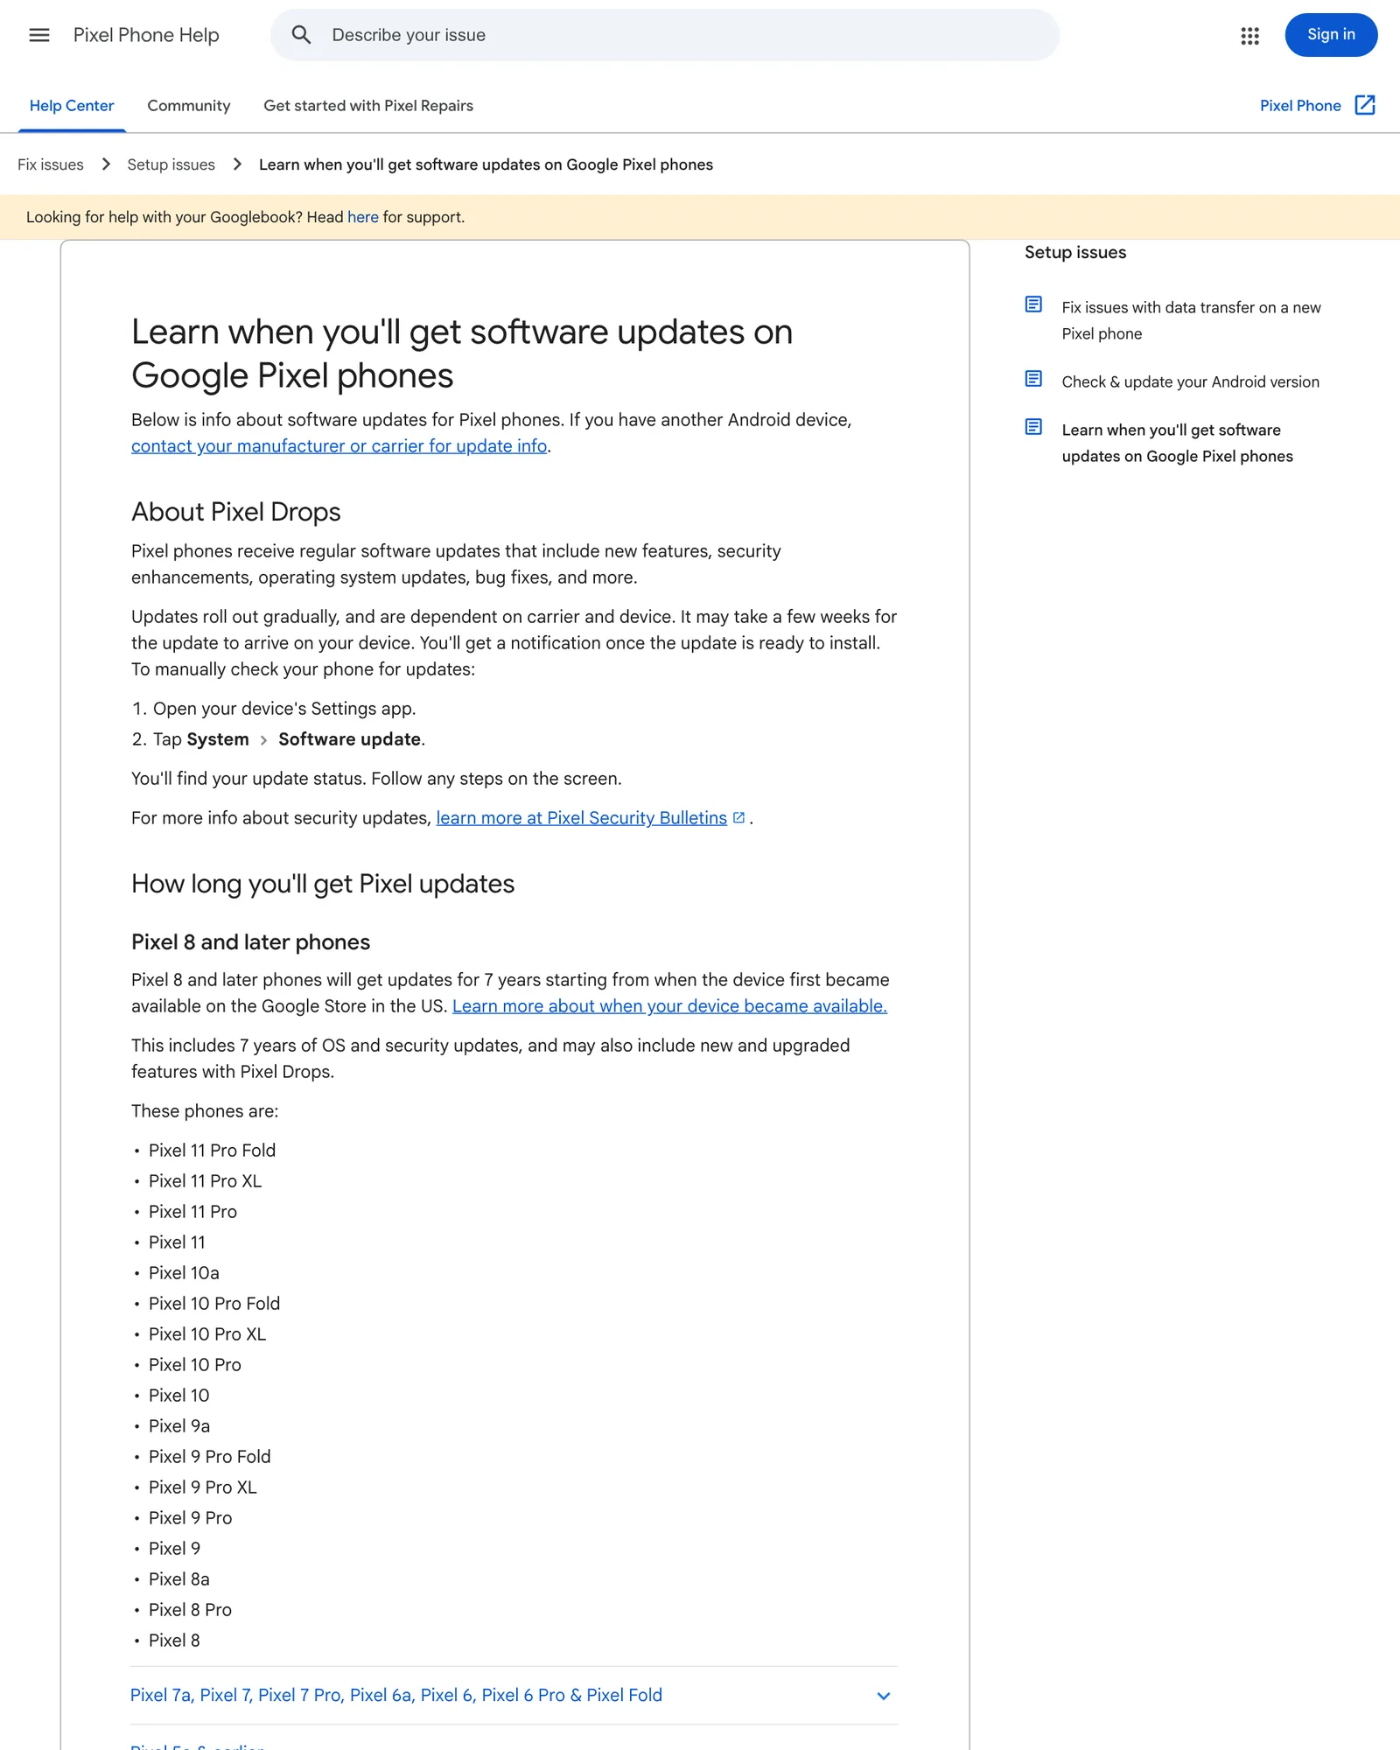This screenshot has height=1750, width=1400.
Task: Click the article icon beside data transfer link
Action: pyautogui.click(x=1033, y=304)
